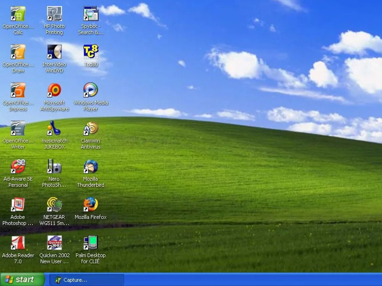Click the Tcd80 desktop shortcut
The width and height of the screenshot is (382, 286).
click(x=90, y=52)
